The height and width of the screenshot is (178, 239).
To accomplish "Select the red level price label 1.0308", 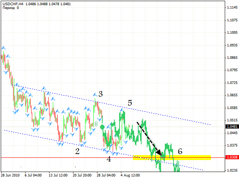I will pyautogui.click(x=232, y=157).
